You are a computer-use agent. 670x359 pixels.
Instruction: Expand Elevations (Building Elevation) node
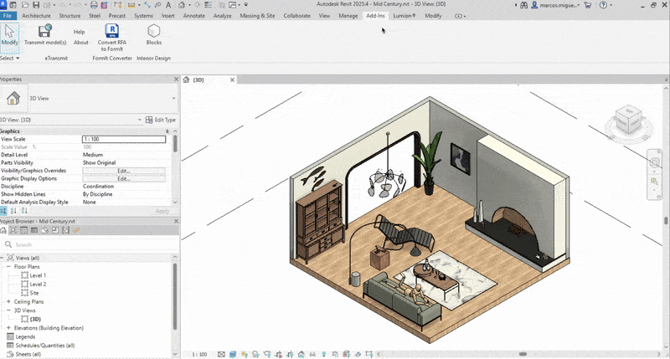click(x=8, y=328)
